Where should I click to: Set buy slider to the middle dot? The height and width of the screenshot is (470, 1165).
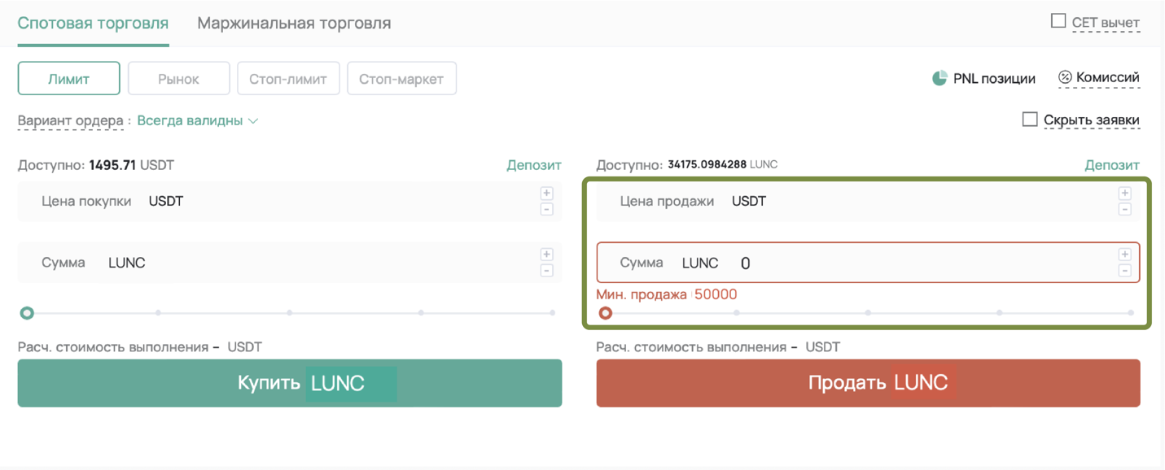click(290, 313)
